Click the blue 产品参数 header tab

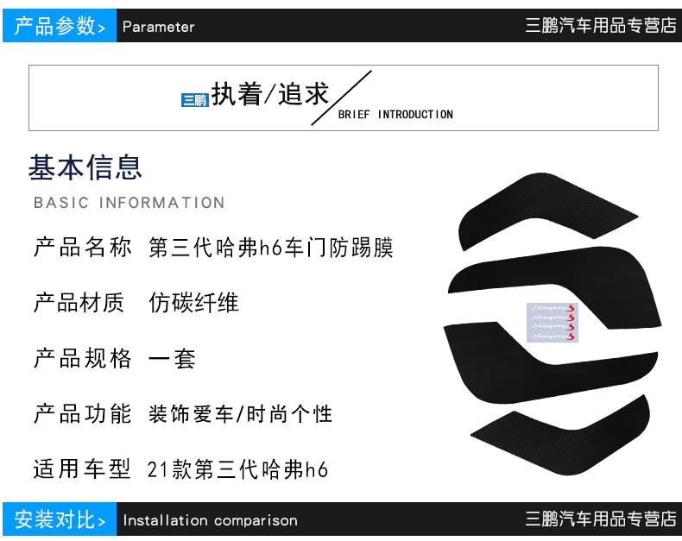(x=60, y=26)
